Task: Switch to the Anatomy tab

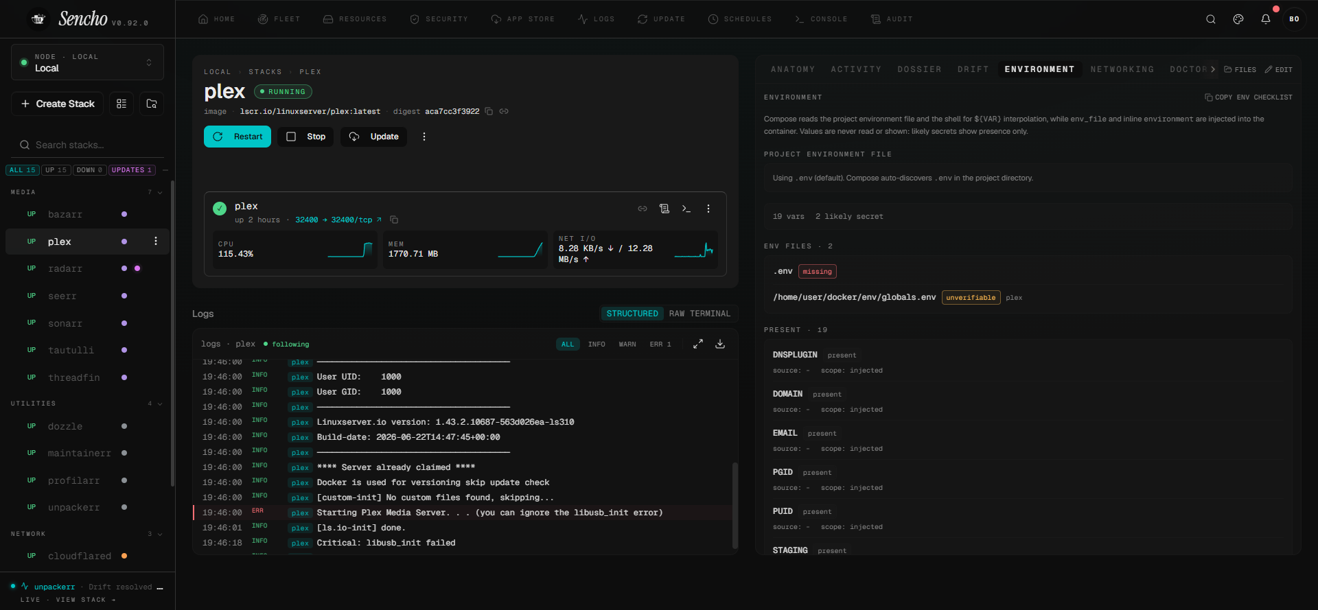Action: pos(793,69)
